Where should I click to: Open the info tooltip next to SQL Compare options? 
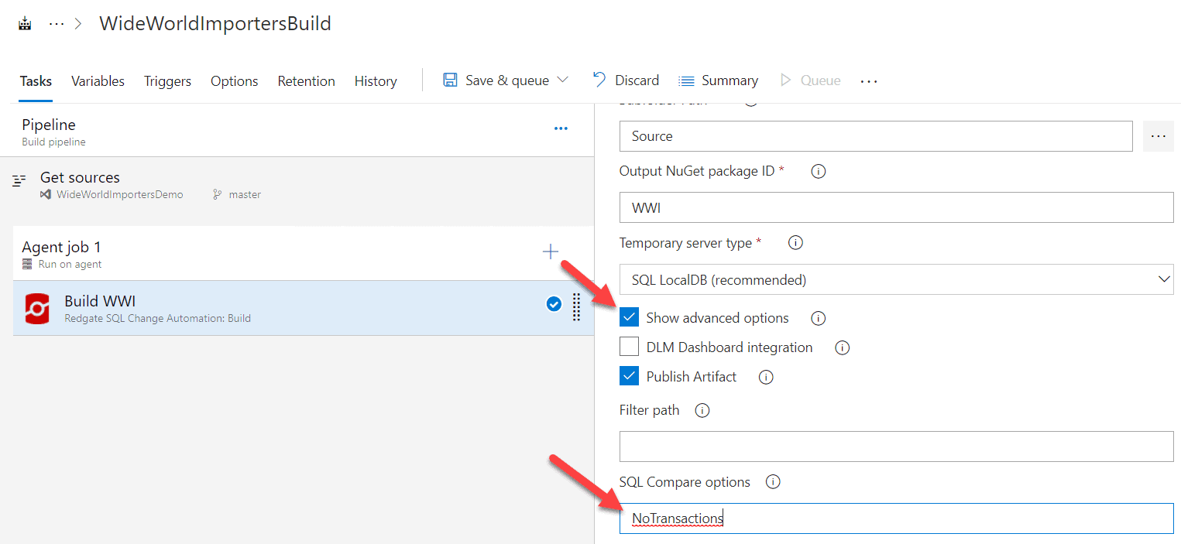click(x=772, y=481)
